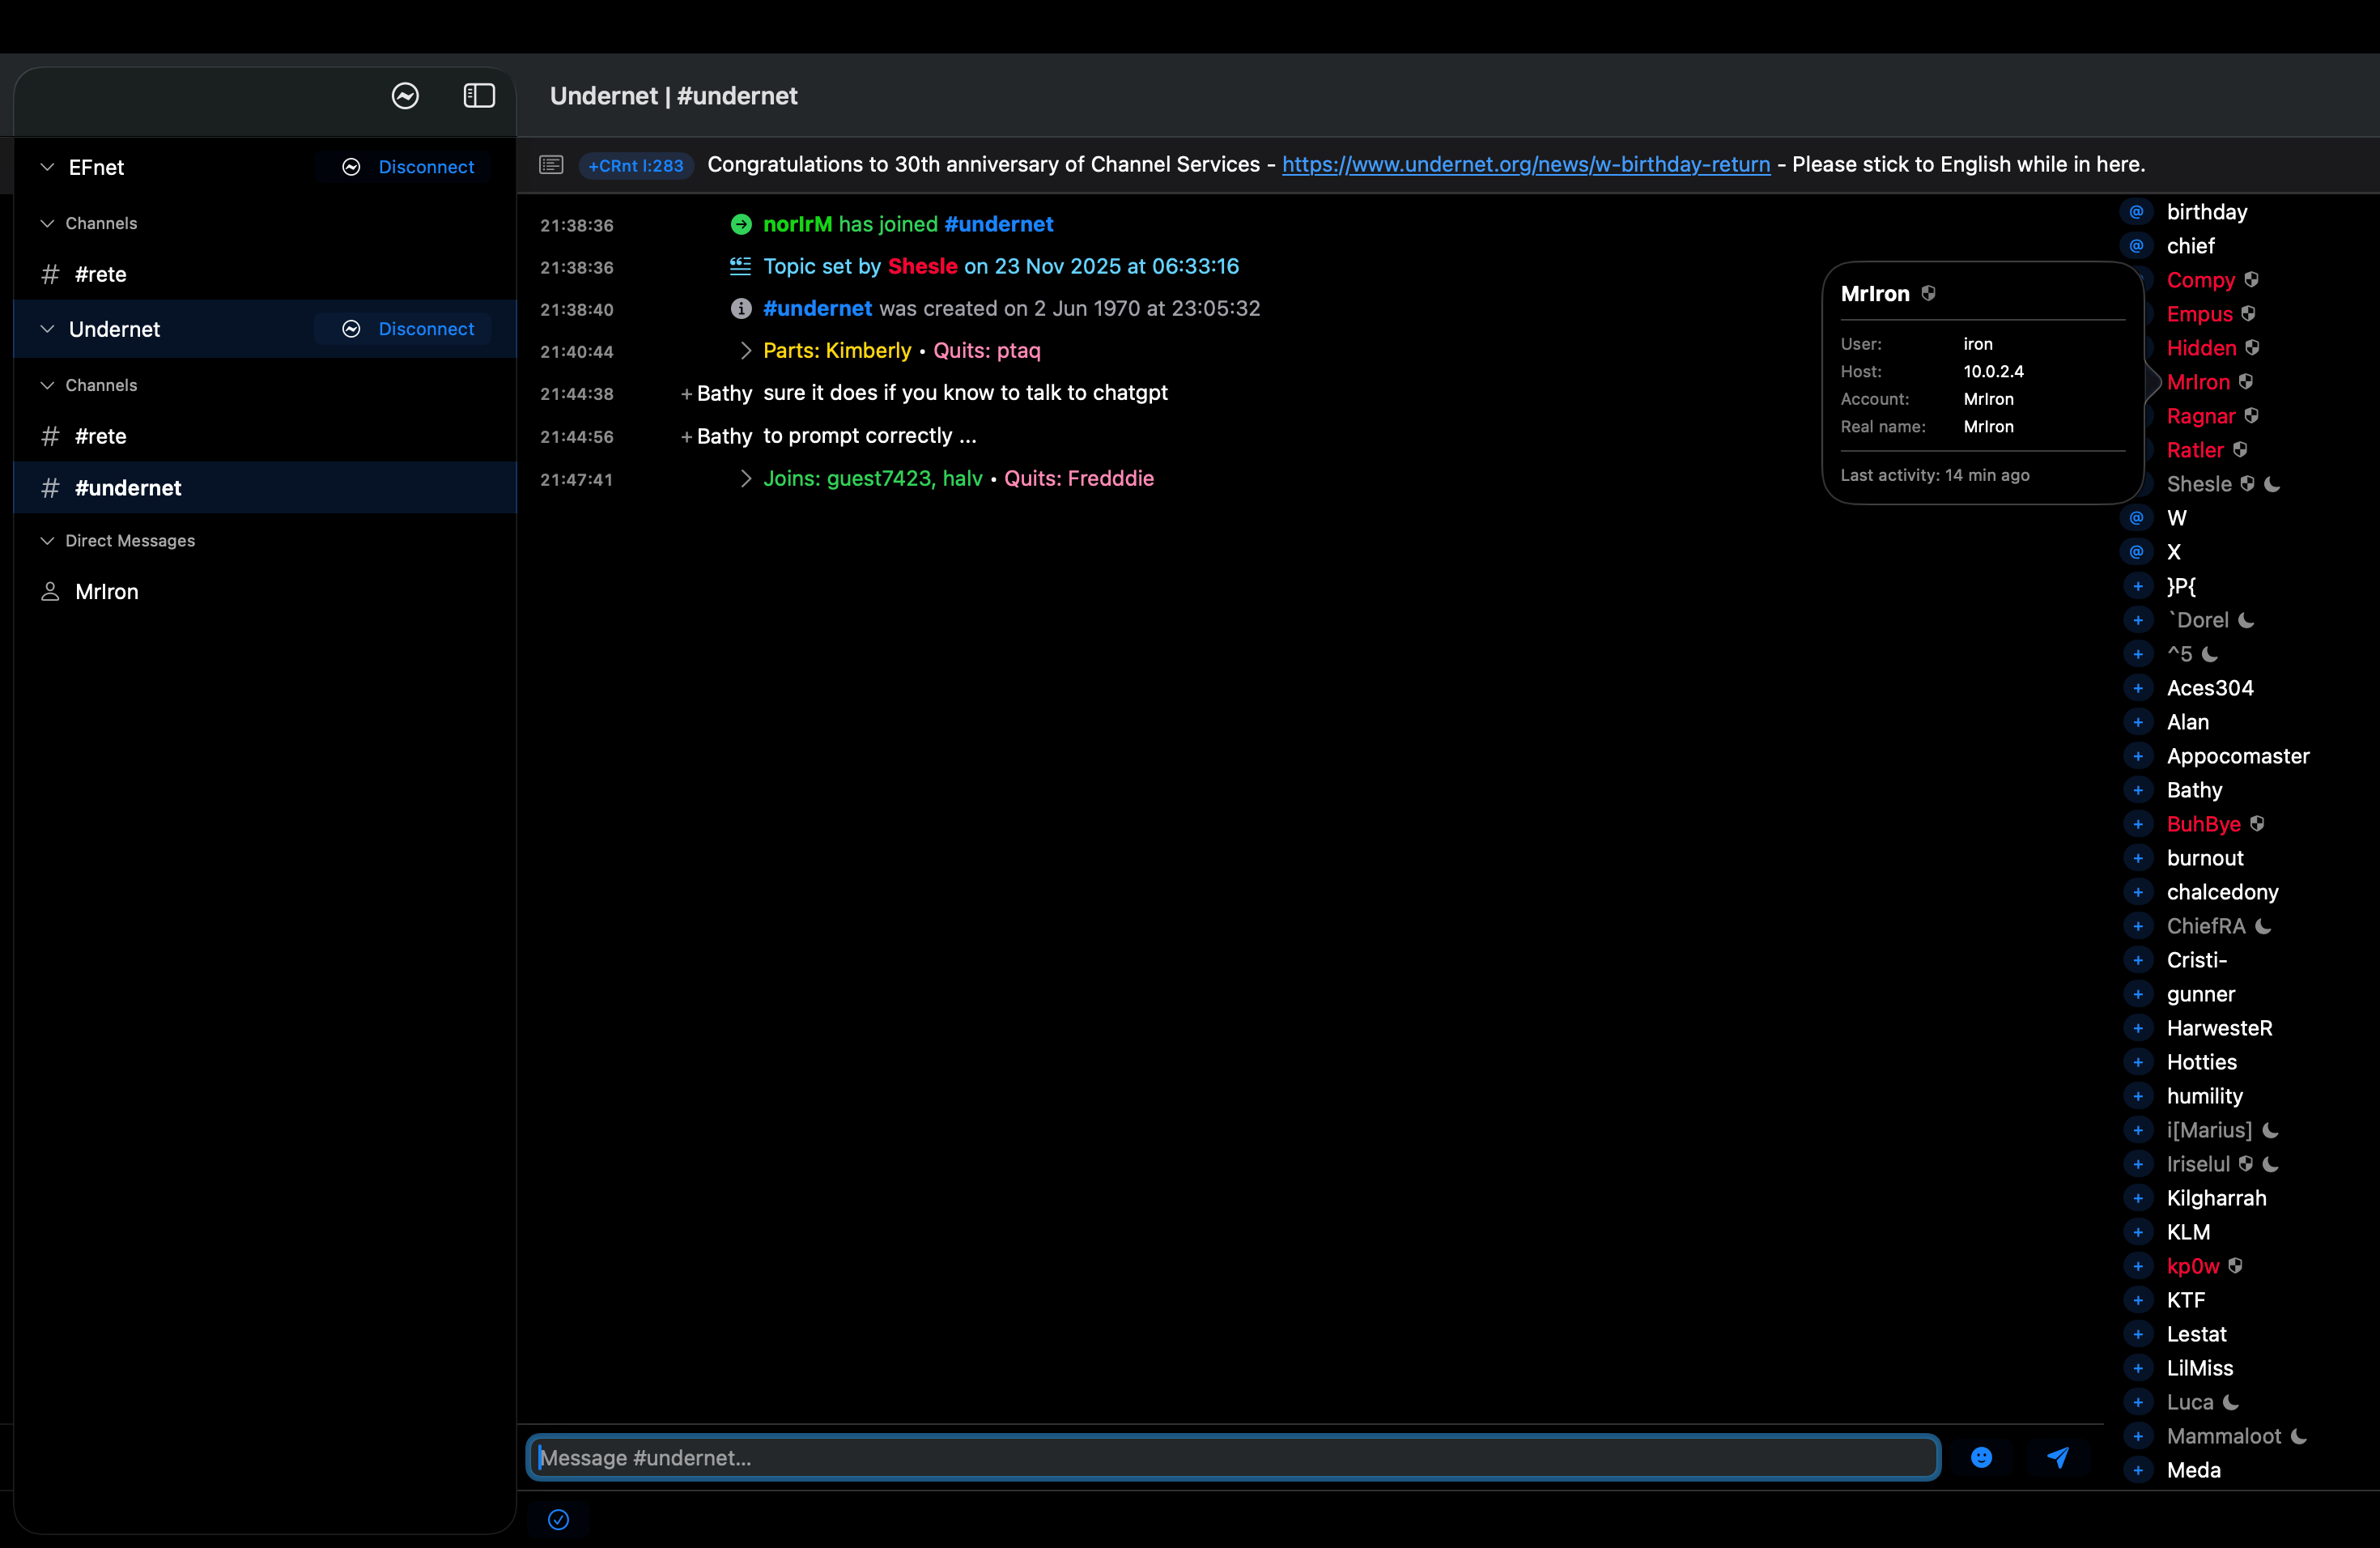Click the shield badge beside MrIron in popup
Screen dimensions: 2380x1548
[1929, 293]
